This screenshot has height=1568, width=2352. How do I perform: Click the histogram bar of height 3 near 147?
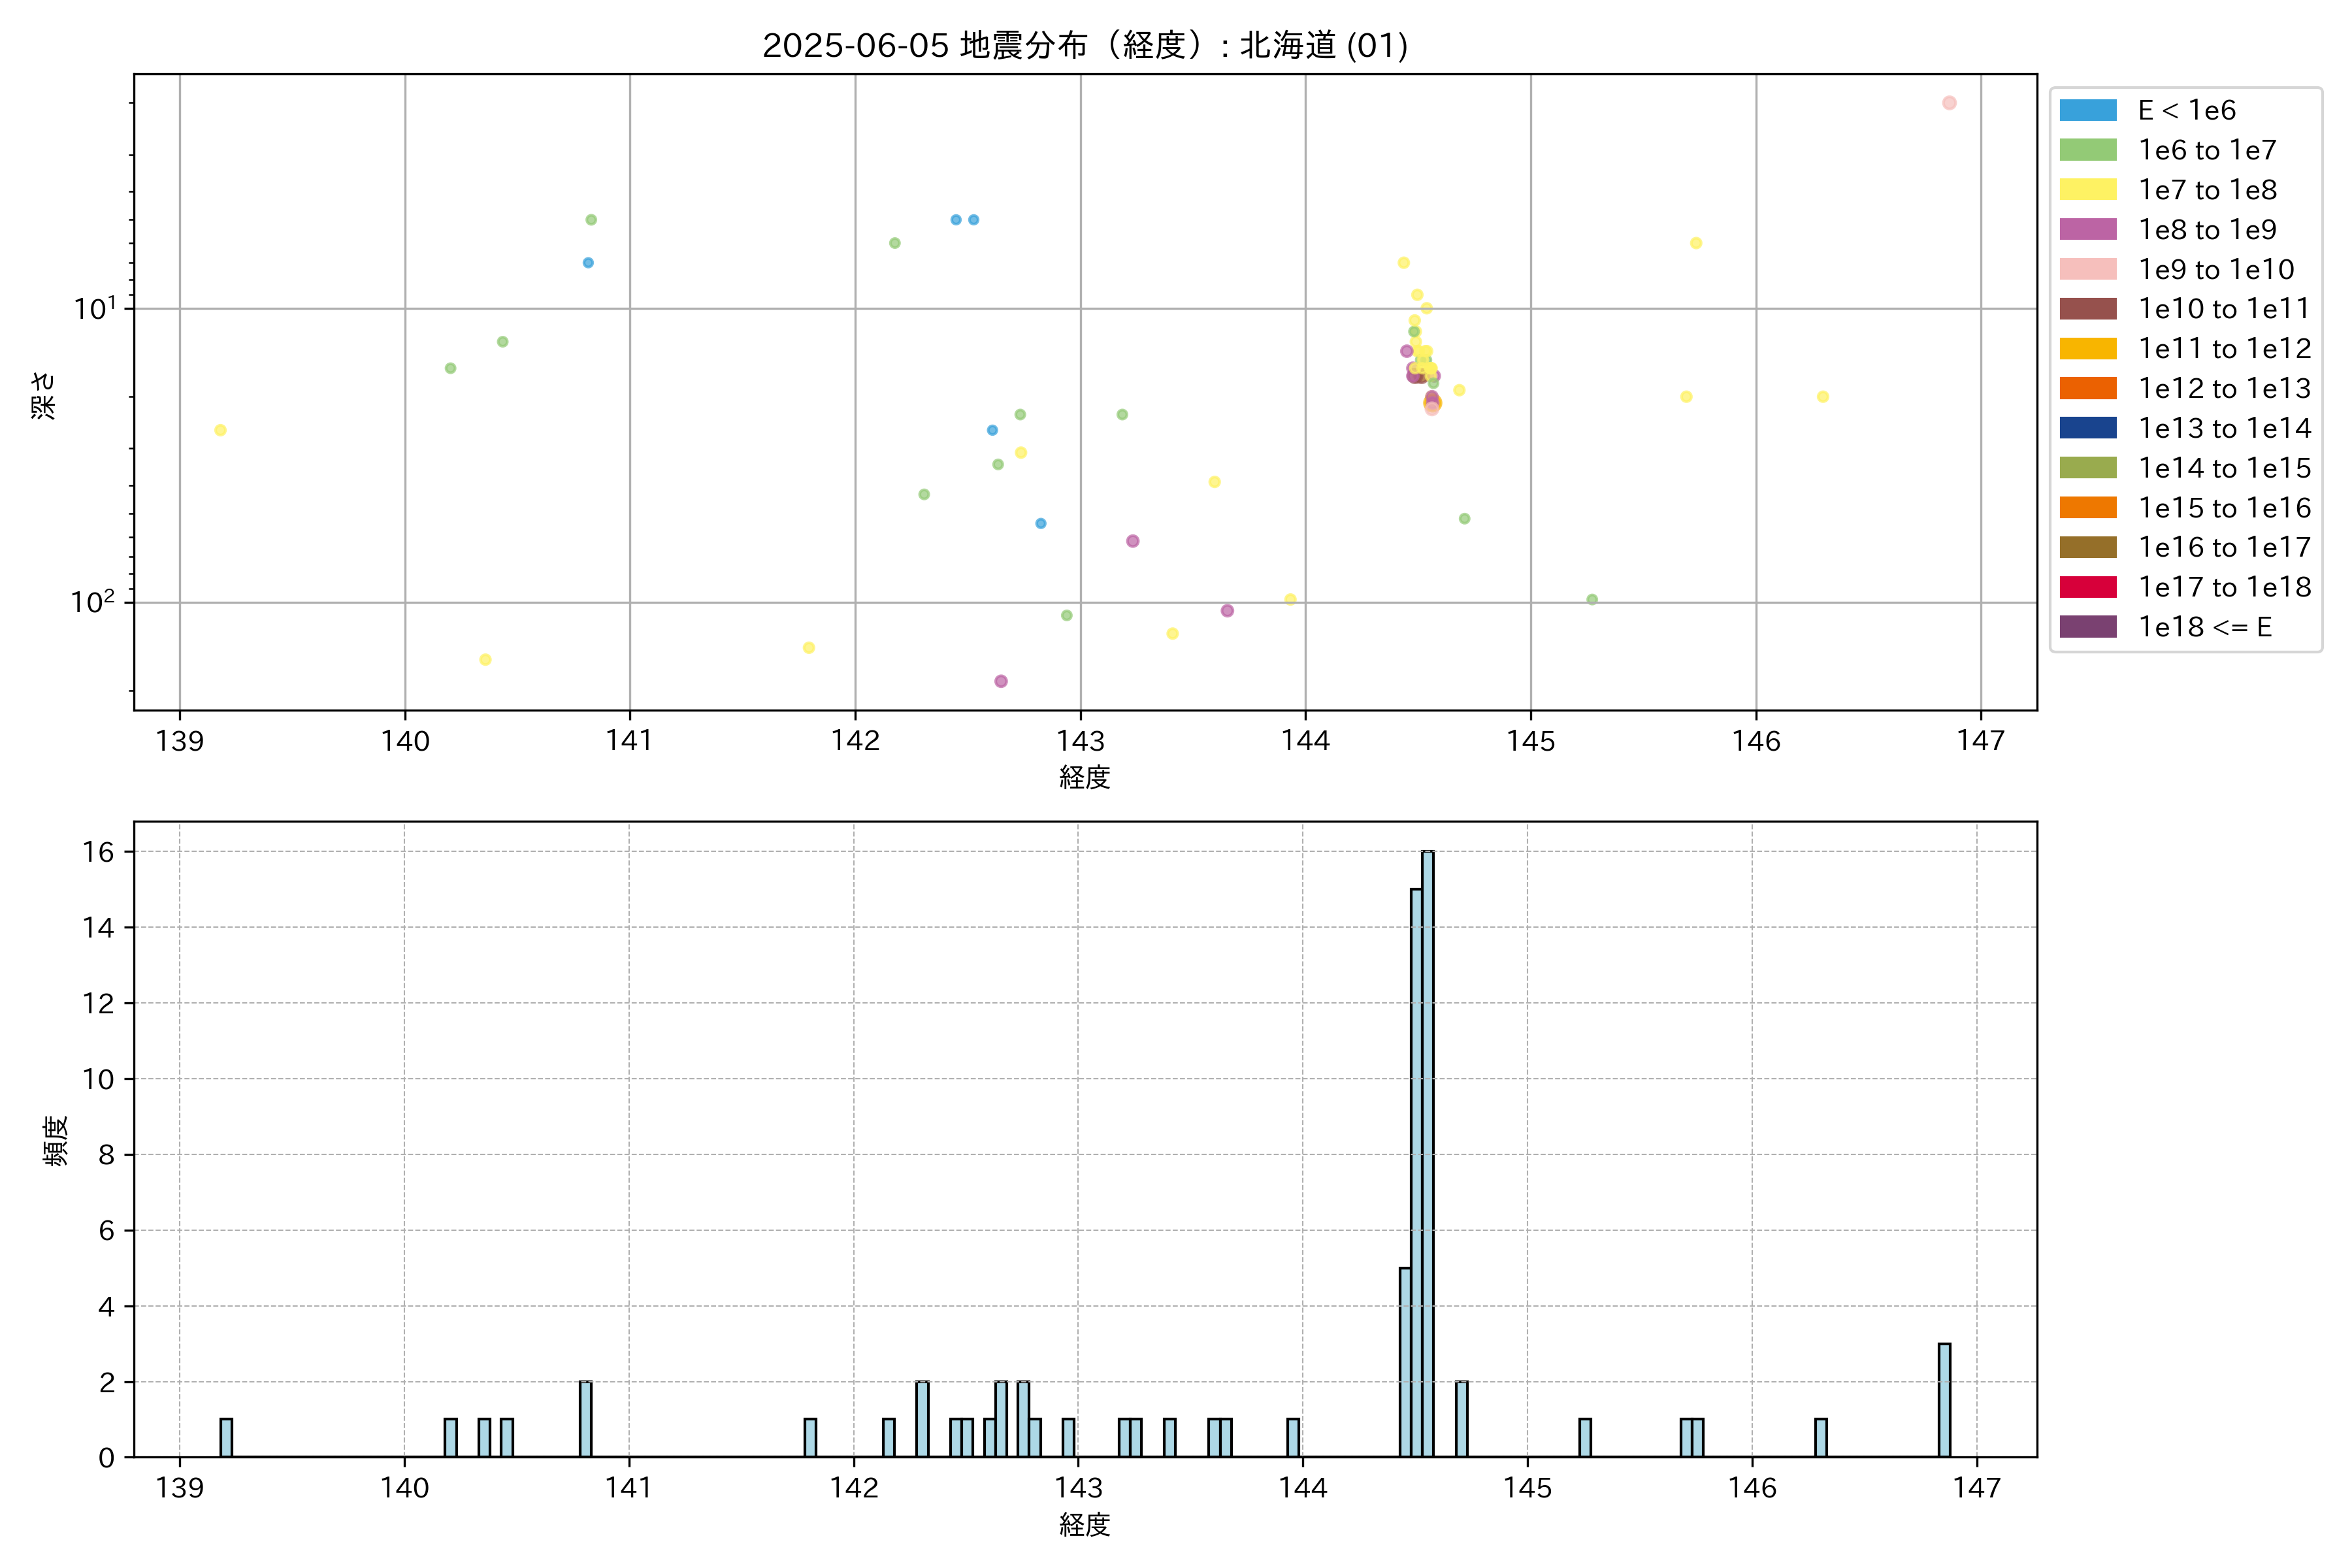[x=1944, y=1400]
